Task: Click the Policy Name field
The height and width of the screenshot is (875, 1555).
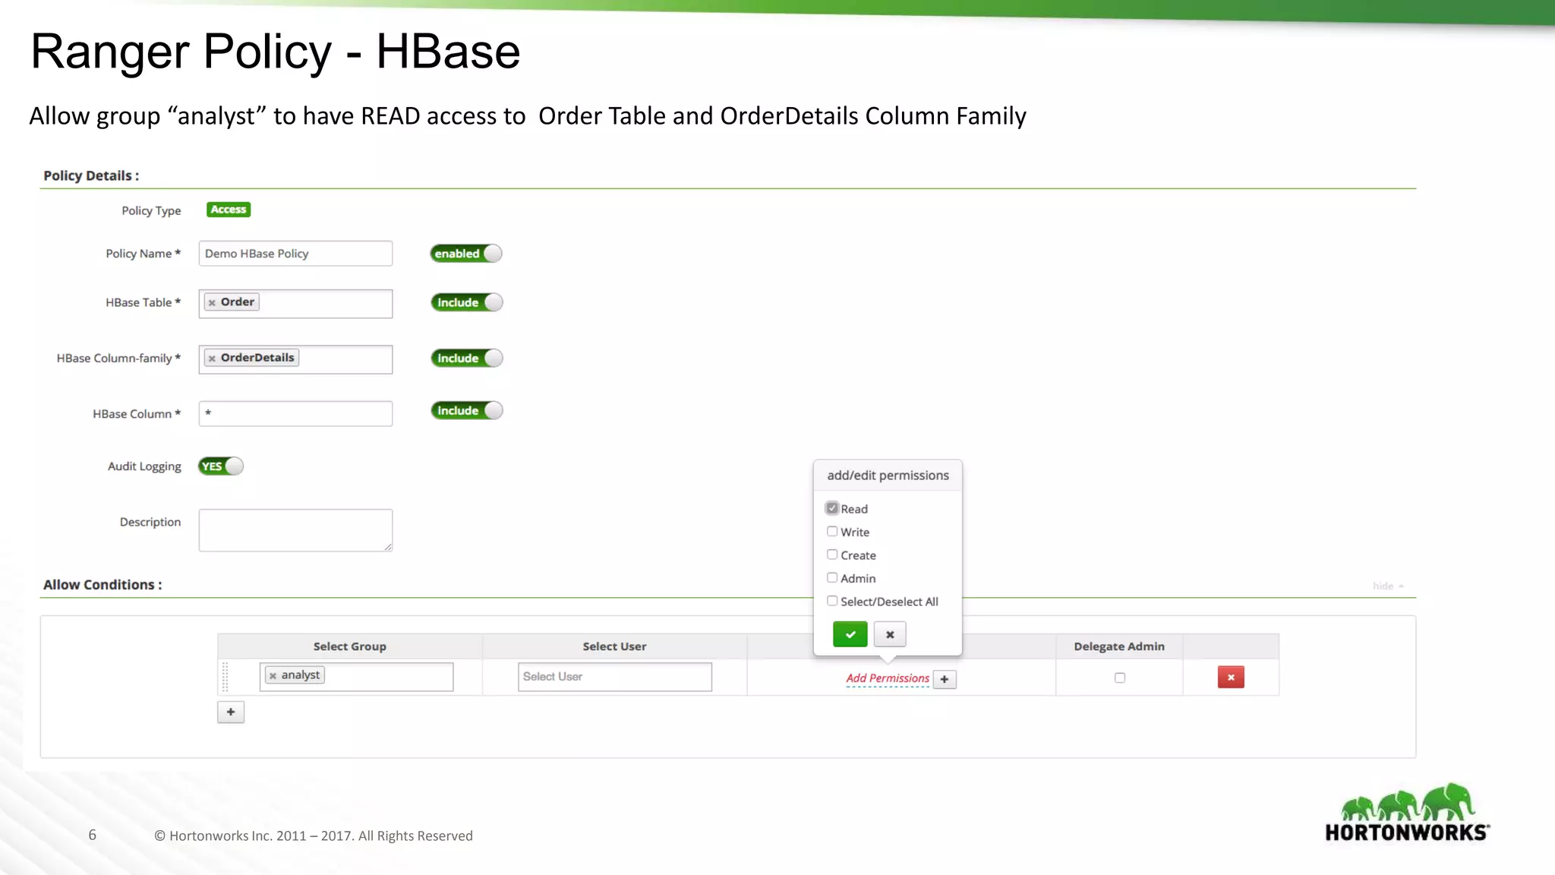Action: [295, 254]
